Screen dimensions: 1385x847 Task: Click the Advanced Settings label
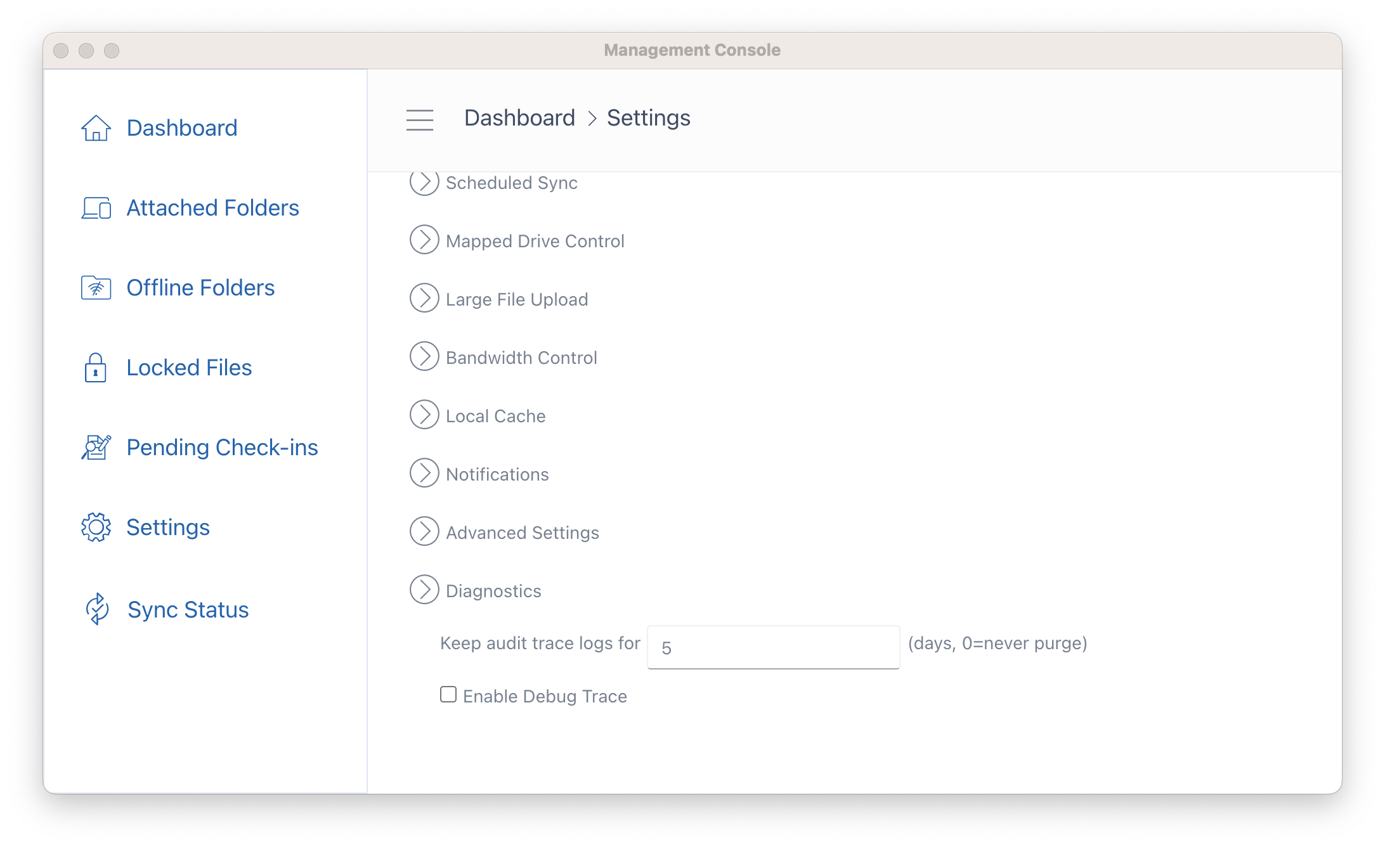[523, 533]
